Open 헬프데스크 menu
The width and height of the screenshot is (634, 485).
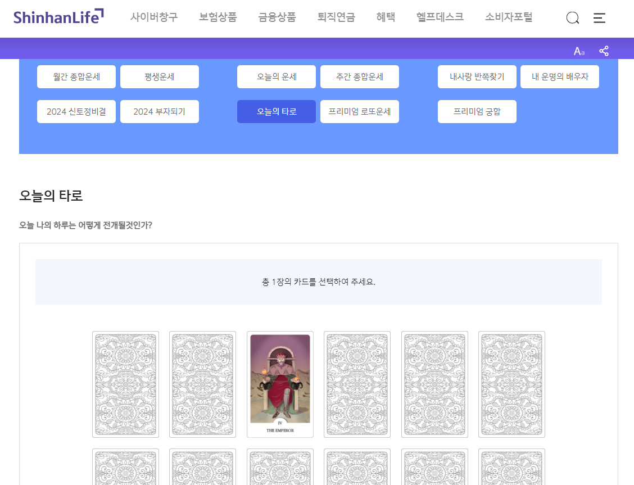pyautogui.click(x=440, y=17)
